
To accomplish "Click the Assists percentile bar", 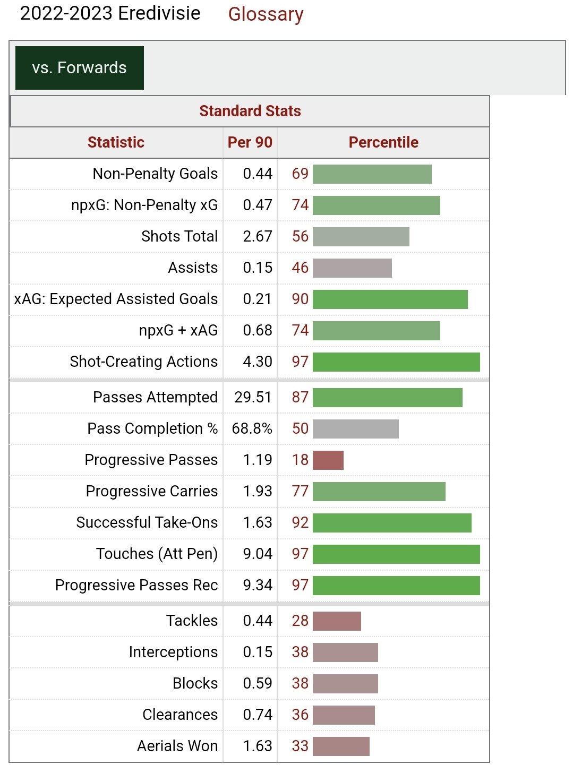I will [x=352, y=268].
